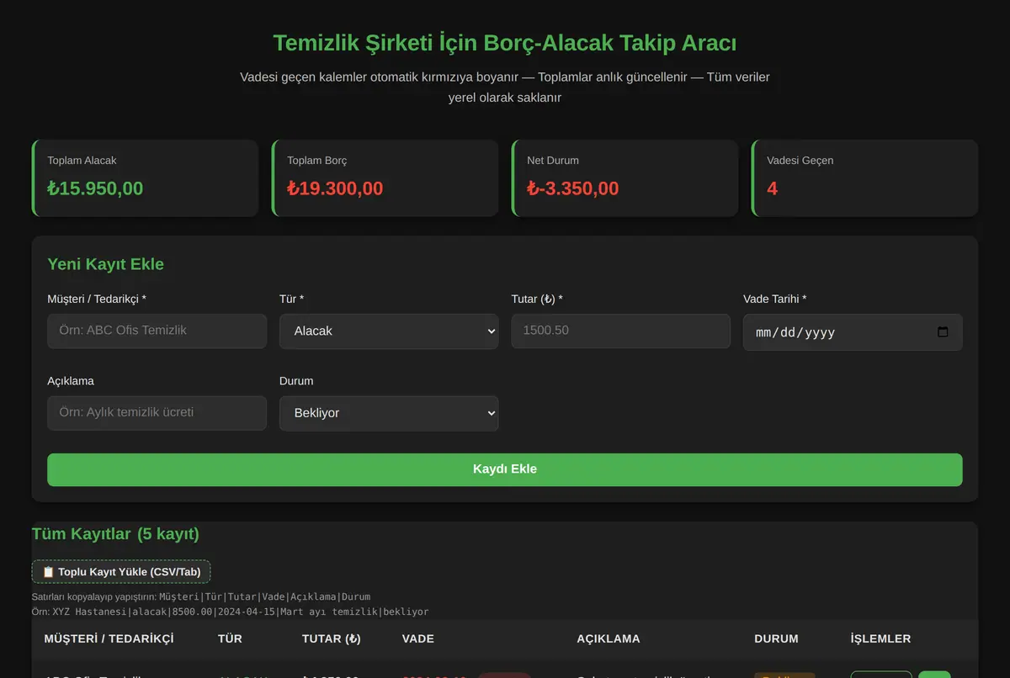
Task: Expand the Durum dropdown showing Bekliyor
Action: tap(389, 413)
